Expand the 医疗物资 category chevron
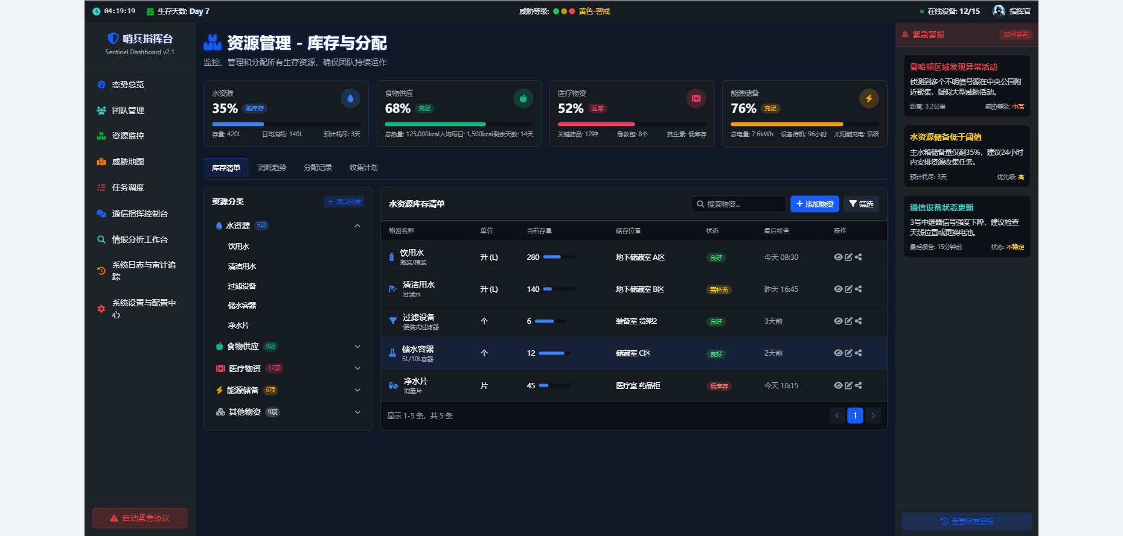This screenshot has width=1123, height=536. [357, 368]
